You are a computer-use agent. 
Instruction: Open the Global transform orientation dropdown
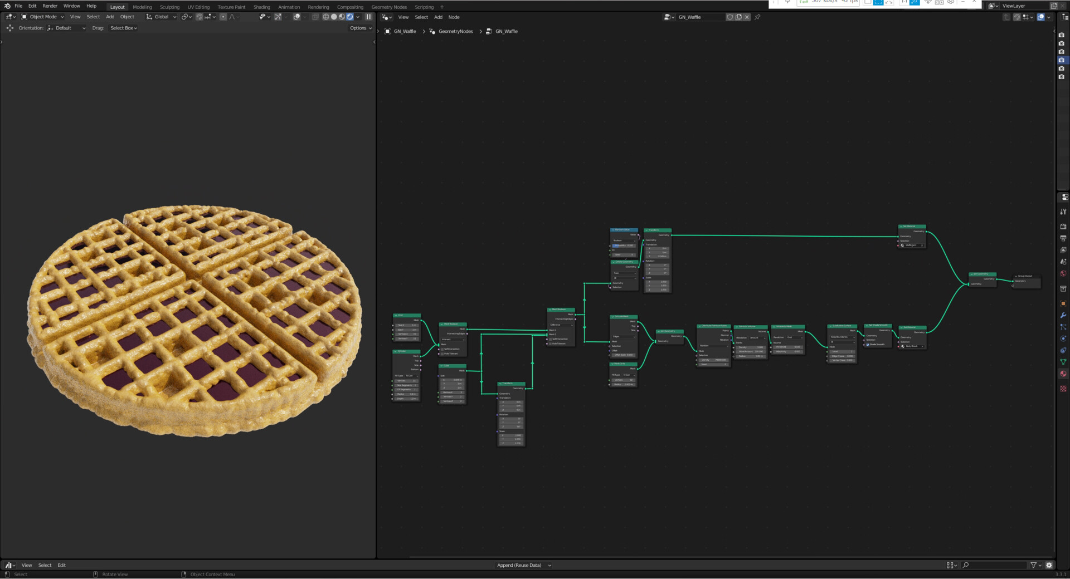click(162, 17)
